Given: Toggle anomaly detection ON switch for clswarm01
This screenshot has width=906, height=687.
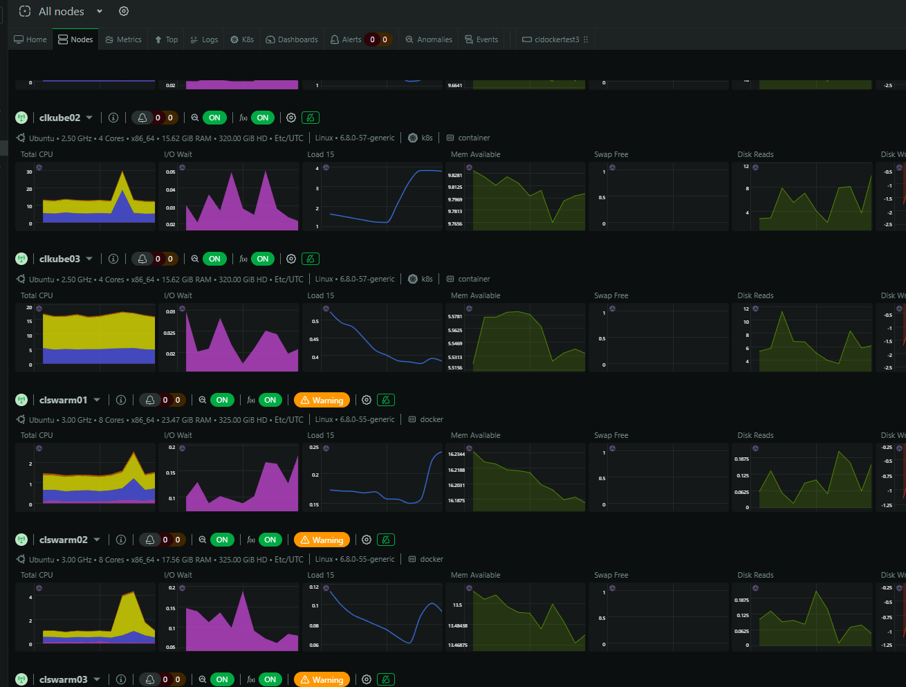Looking at the screenshot, I should pos(221,400).
